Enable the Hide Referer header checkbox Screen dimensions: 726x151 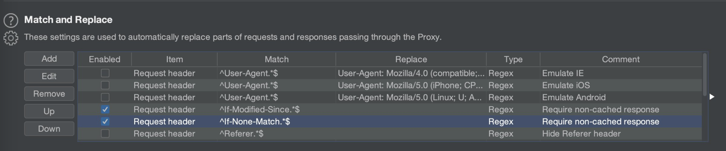pos(105,134)
